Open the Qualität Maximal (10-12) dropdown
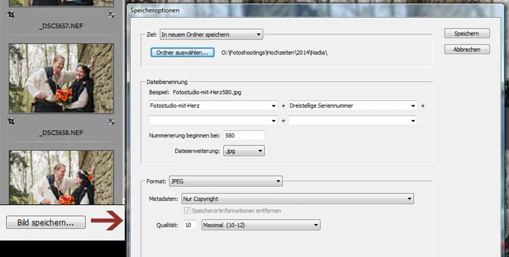Image resolution: width=509 pixels, height=257 pixels. [261, 225]
